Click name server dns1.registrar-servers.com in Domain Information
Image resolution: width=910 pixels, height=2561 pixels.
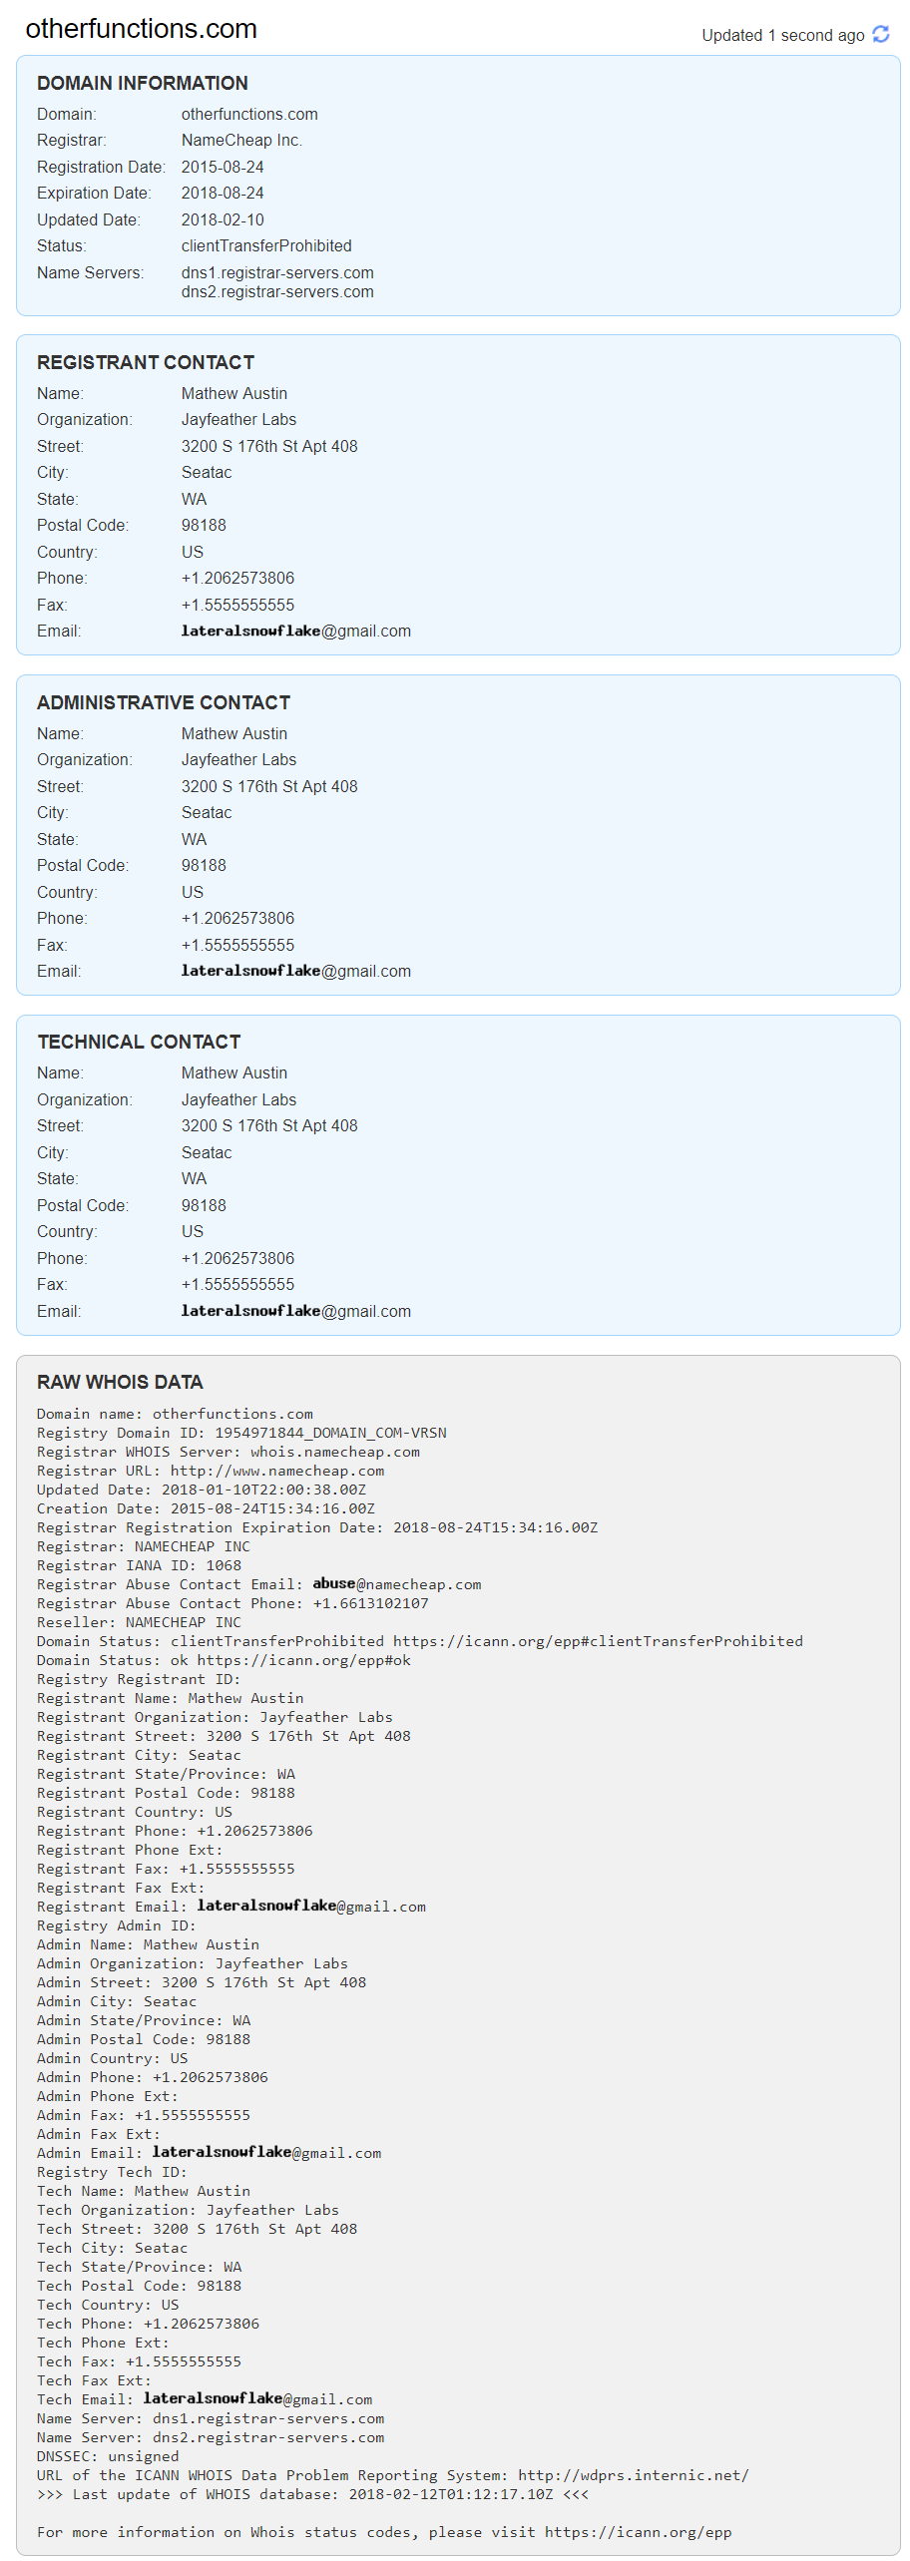click(277, 272)
